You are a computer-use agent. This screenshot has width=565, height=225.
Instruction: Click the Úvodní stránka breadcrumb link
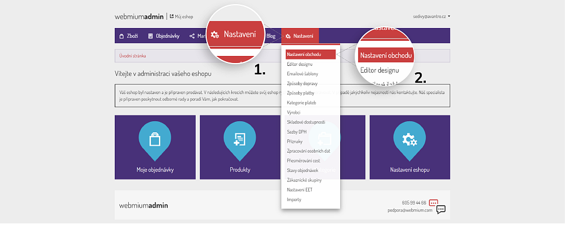(133, 56)
